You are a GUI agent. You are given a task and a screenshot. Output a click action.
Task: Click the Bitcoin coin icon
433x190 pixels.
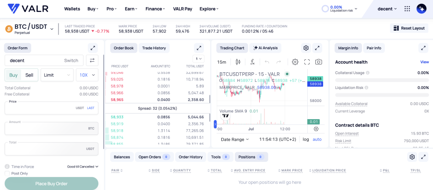pos(9,29)
